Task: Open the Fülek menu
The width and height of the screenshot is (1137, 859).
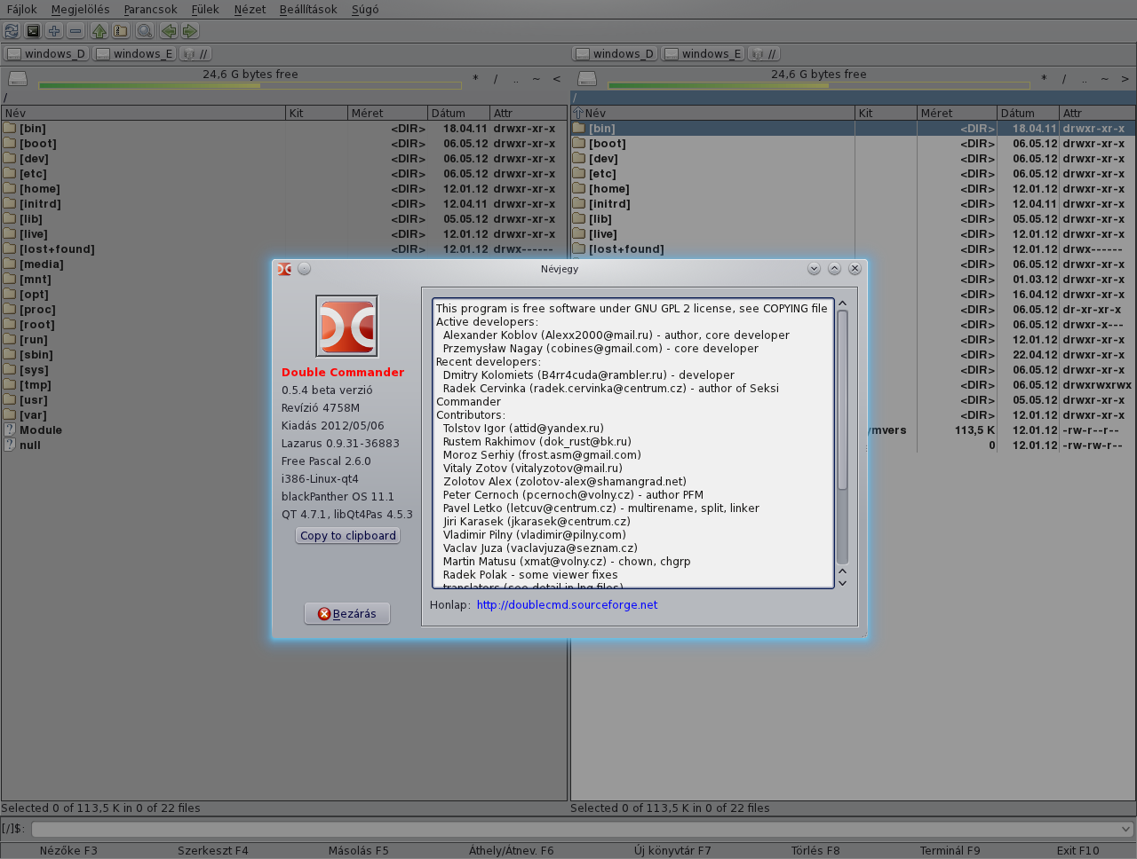Action: pyautogui.click(x=205, y=9)
